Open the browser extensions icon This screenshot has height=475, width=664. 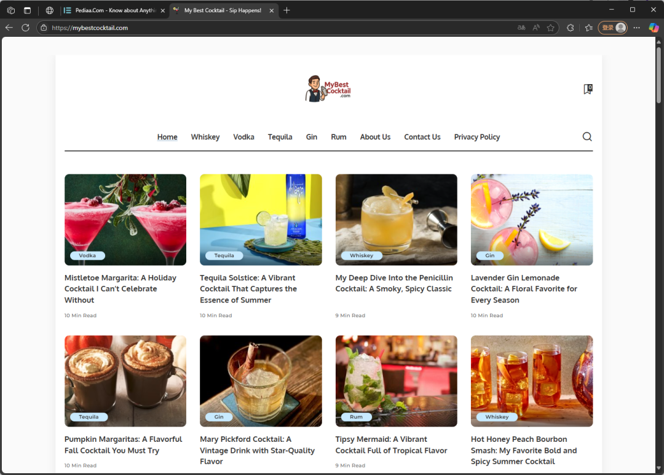570,28
